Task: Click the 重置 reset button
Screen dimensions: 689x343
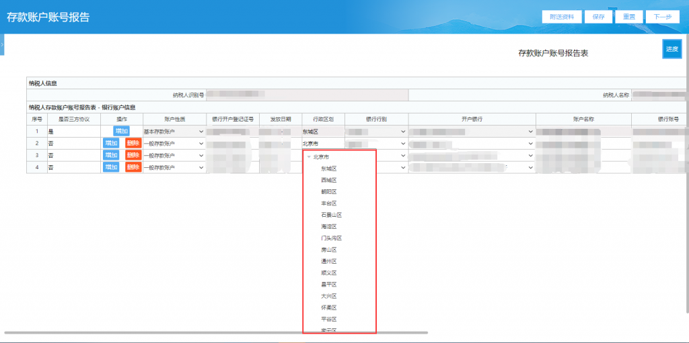Action: [x=628, y=17]
